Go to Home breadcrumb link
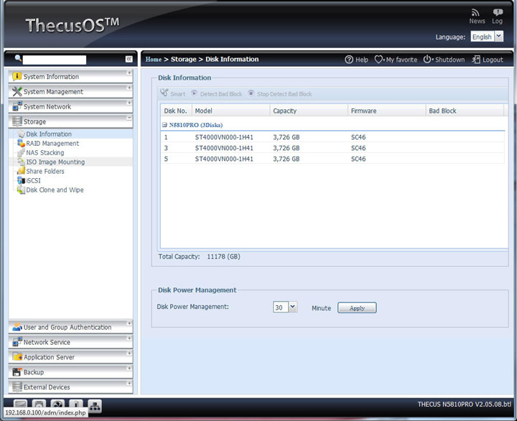This screenshot has height=421, width=517. tap(154, 60)
